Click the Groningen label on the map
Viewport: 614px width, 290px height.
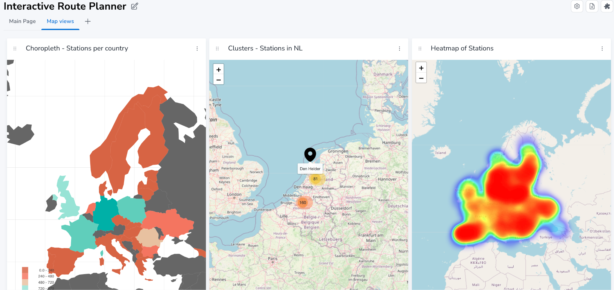tap(338, 151)
